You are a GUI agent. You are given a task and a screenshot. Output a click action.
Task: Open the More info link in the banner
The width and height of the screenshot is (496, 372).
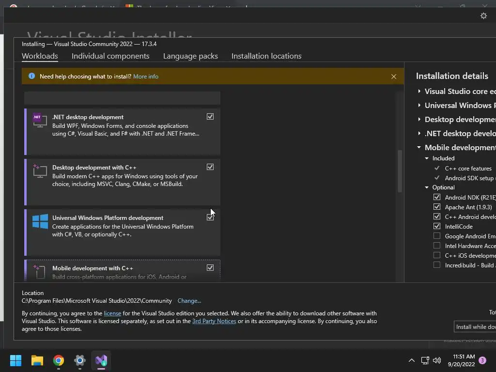[x=146, y=77]
